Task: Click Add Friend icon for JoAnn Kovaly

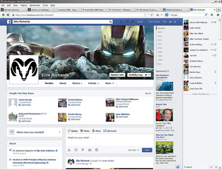Action: (20, 105)
